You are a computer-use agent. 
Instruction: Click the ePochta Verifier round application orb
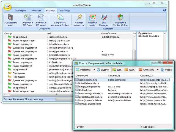tap(8, 7)
